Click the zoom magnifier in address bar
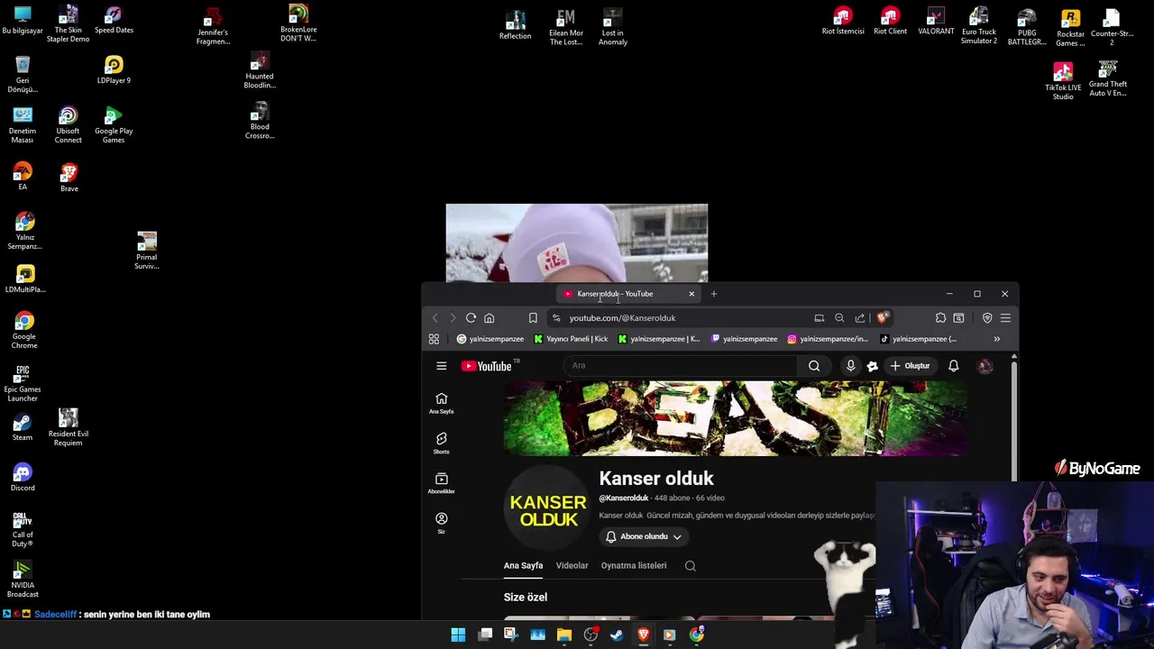Viewport: 1154px width, 649px height. (x=839, y=318)
